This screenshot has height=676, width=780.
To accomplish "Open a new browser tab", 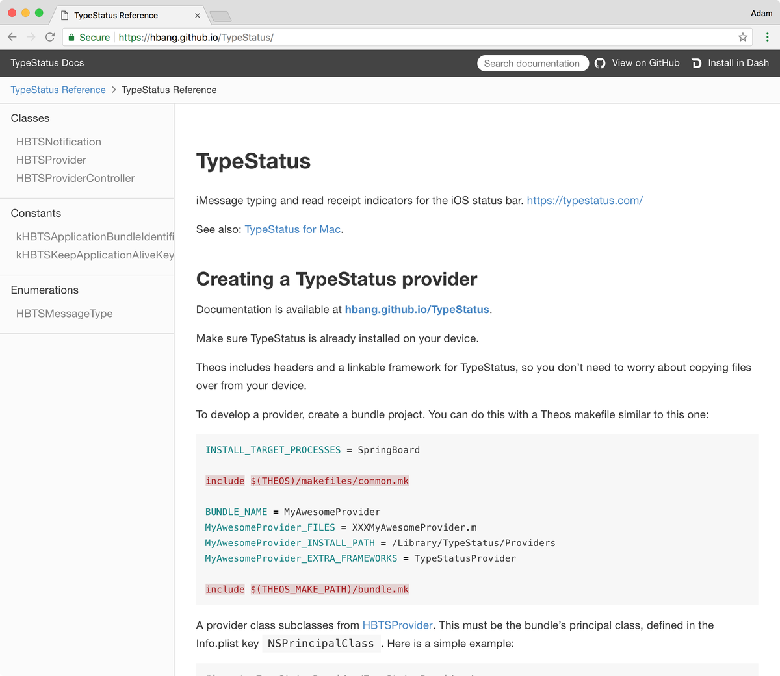I will (x=220, y=16).
